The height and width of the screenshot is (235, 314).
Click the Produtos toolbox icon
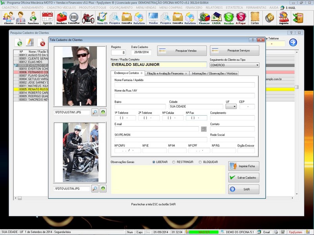click(62, 17)
